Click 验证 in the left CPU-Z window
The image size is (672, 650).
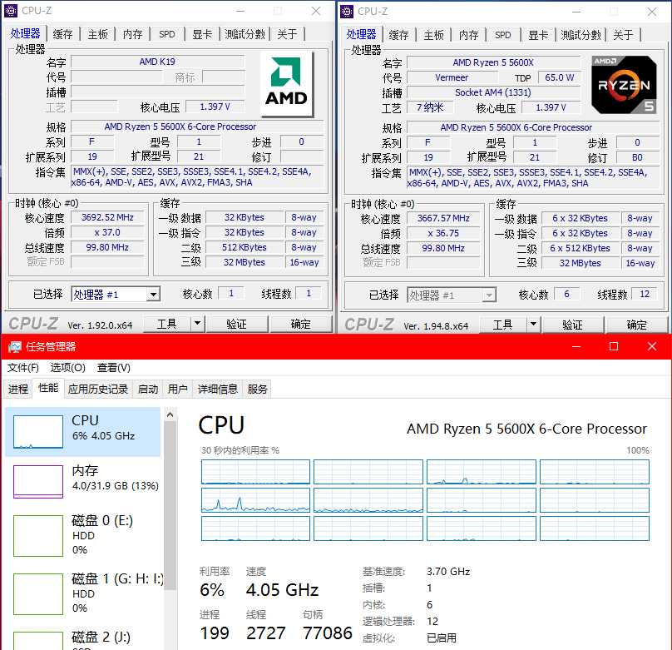pyautogui.click(x=237, y=324)
